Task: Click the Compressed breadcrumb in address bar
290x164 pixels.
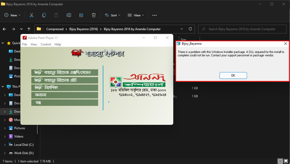Action: tap(55, 29)
